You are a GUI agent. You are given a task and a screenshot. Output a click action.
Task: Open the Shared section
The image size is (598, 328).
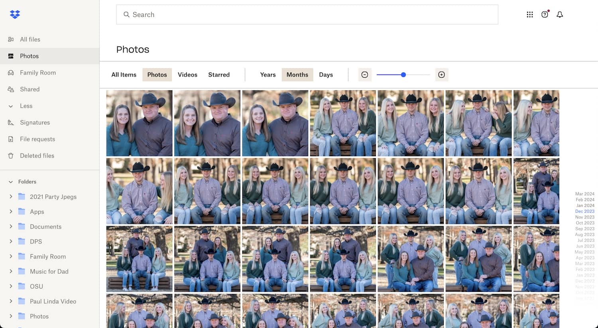tap(30, 89)
